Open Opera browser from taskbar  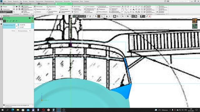(43, 110)
